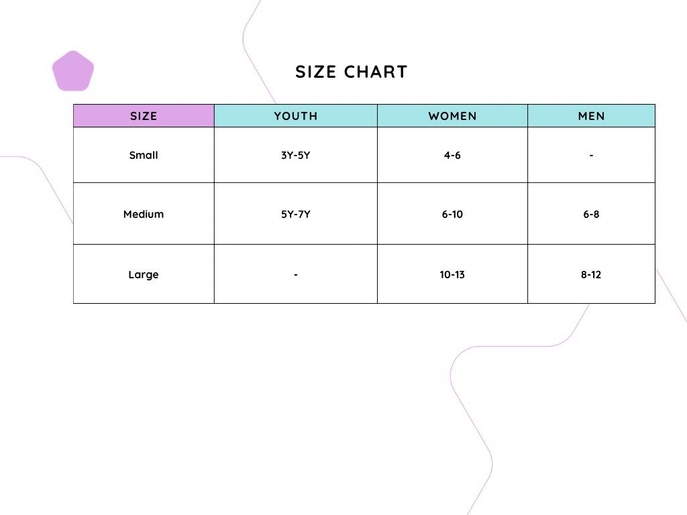Click the women's 10-13 cell
The width and height of the screenshot is (687, 515).
coord(452,274)
